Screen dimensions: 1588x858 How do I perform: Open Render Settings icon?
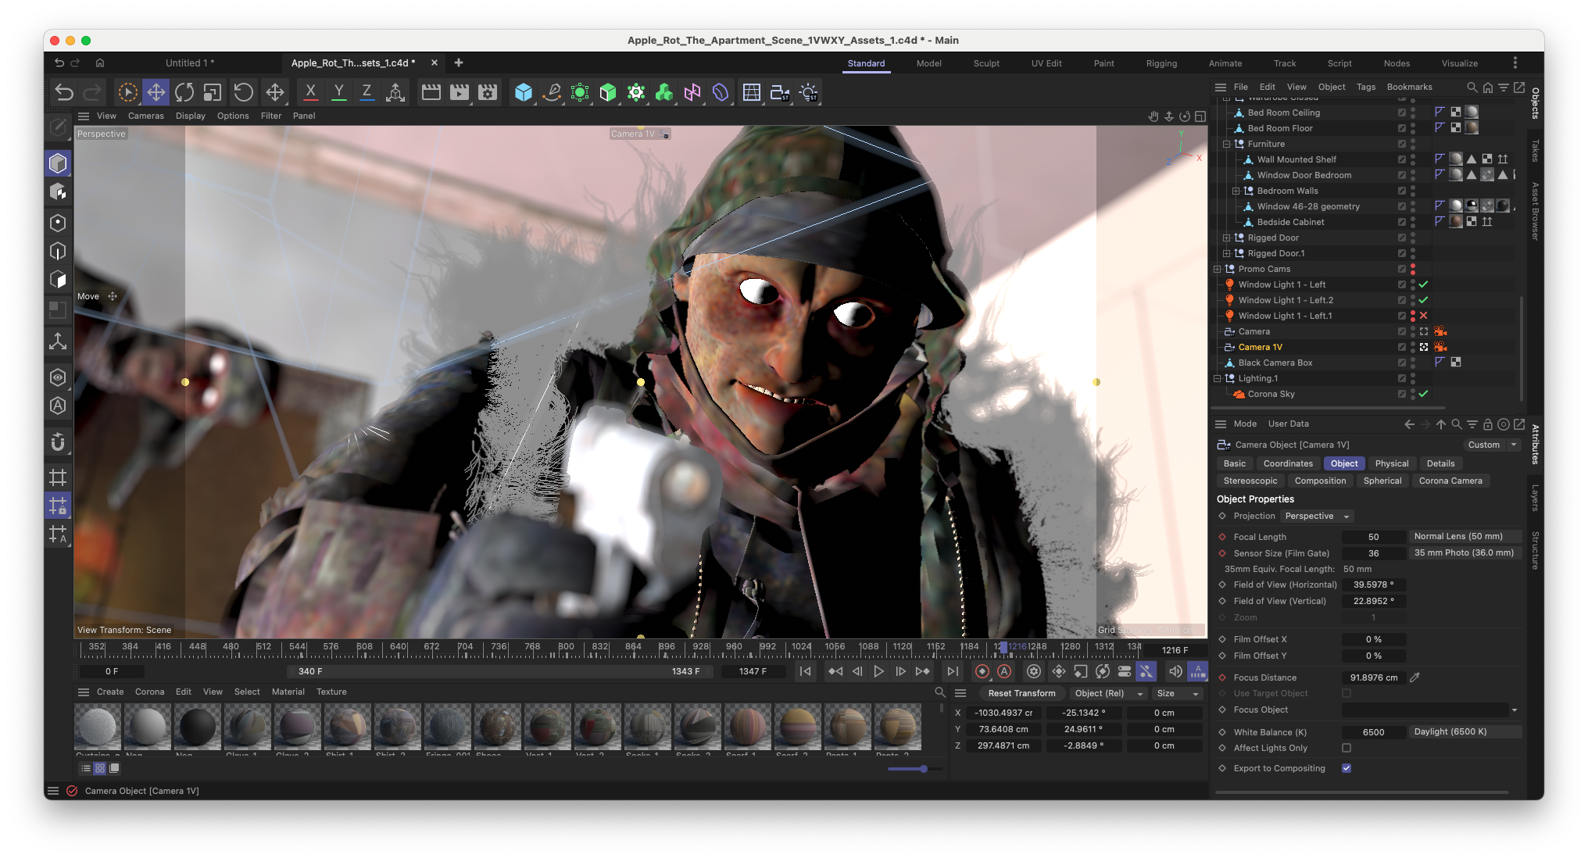coord(488,92)
